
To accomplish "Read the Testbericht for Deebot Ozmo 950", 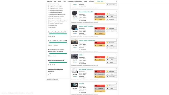I will pos(100,17).
